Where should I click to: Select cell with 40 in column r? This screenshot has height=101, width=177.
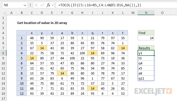click(x=102, y=88)
